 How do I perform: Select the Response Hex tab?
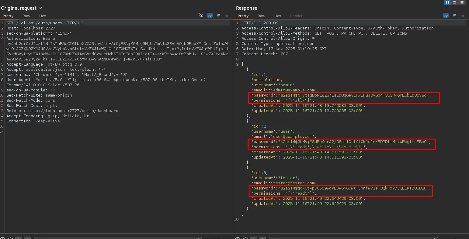(x=278, y=16)
